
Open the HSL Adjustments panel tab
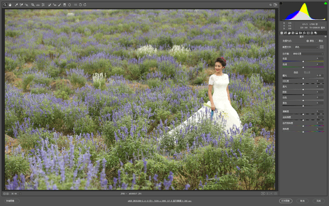coord(293,33)
